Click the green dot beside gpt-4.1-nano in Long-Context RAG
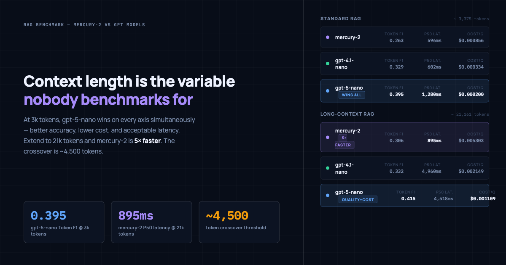Viewport: 506px width, 265px height. 328,168
